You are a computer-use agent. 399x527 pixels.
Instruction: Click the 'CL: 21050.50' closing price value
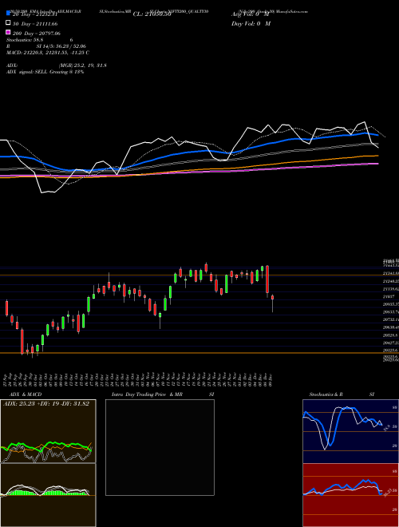pos(152,14)
